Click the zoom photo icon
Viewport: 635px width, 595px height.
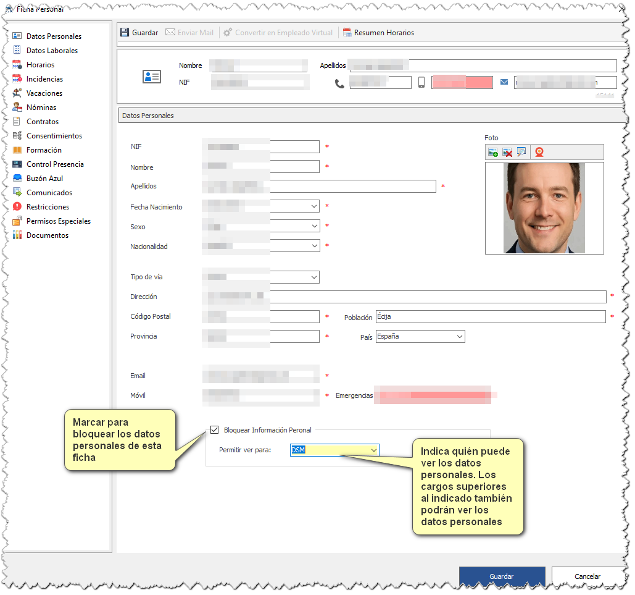(x=521, y=152)
